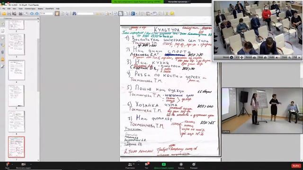Close the video window toolbar X

tap(299, 58)
